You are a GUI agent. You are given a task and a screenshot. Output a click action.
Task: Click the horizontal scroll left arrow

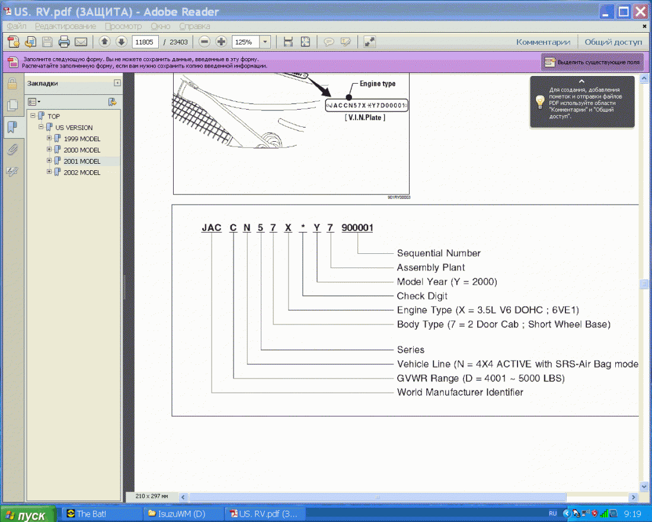click(183, 497)
